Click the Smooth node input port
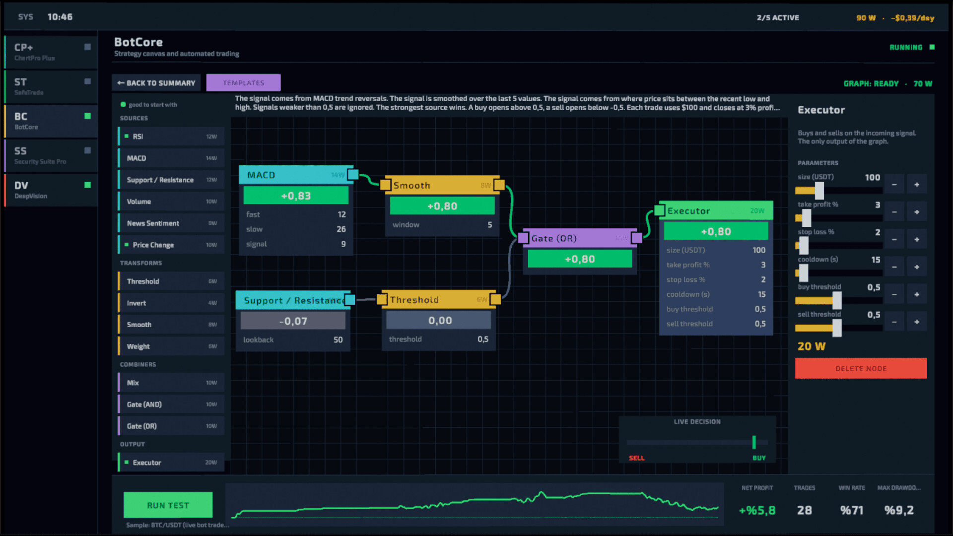This screenshot has height=536, width=953. coord(386,185)
